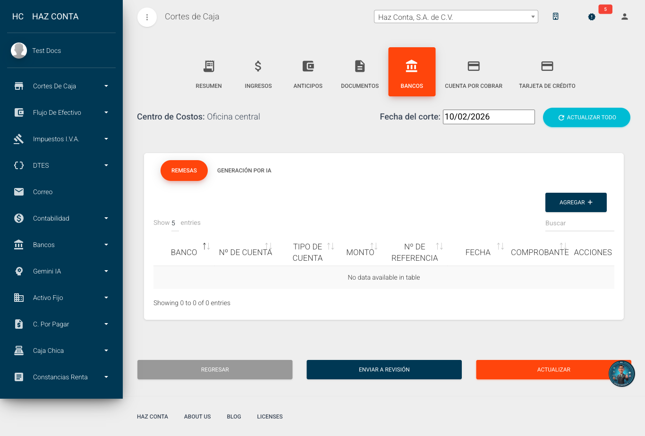Click the Enviar a Revisión button

click(x=384, y=369)
